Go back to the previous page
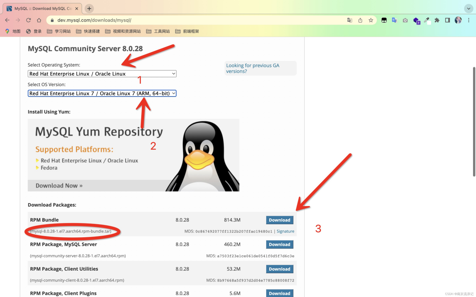Screen dimensions: 476x297 point(7,20)
